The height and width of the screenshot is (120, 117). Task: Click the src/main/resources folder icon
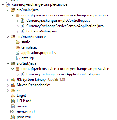pos(13,37)
